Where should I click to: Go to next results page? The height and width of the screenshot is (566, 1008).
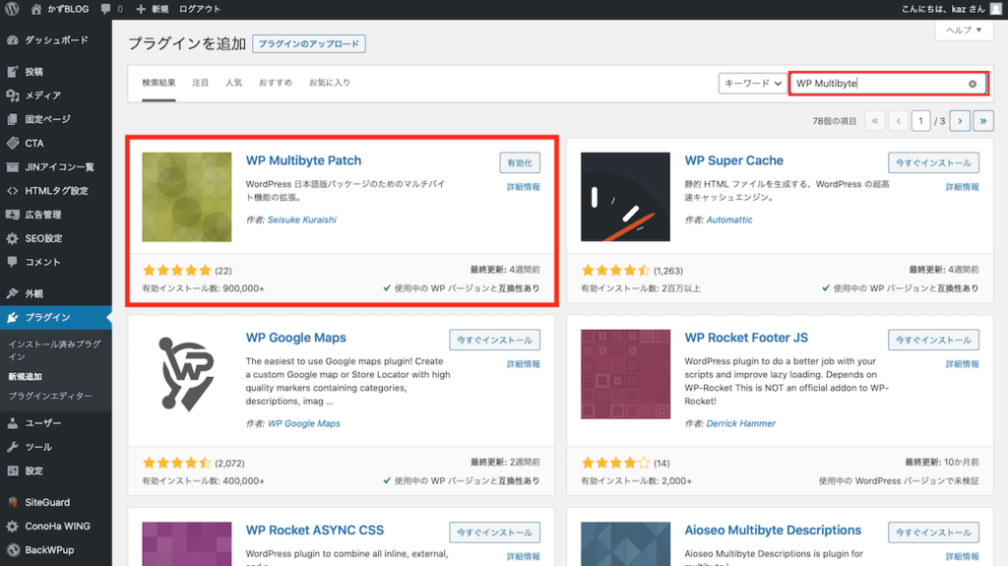[960, 121]
